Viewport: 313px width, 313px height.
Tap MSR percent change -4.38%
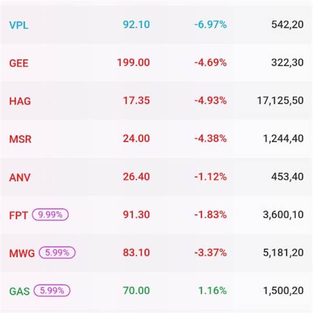pyautogui.click(x=210, y=139)
